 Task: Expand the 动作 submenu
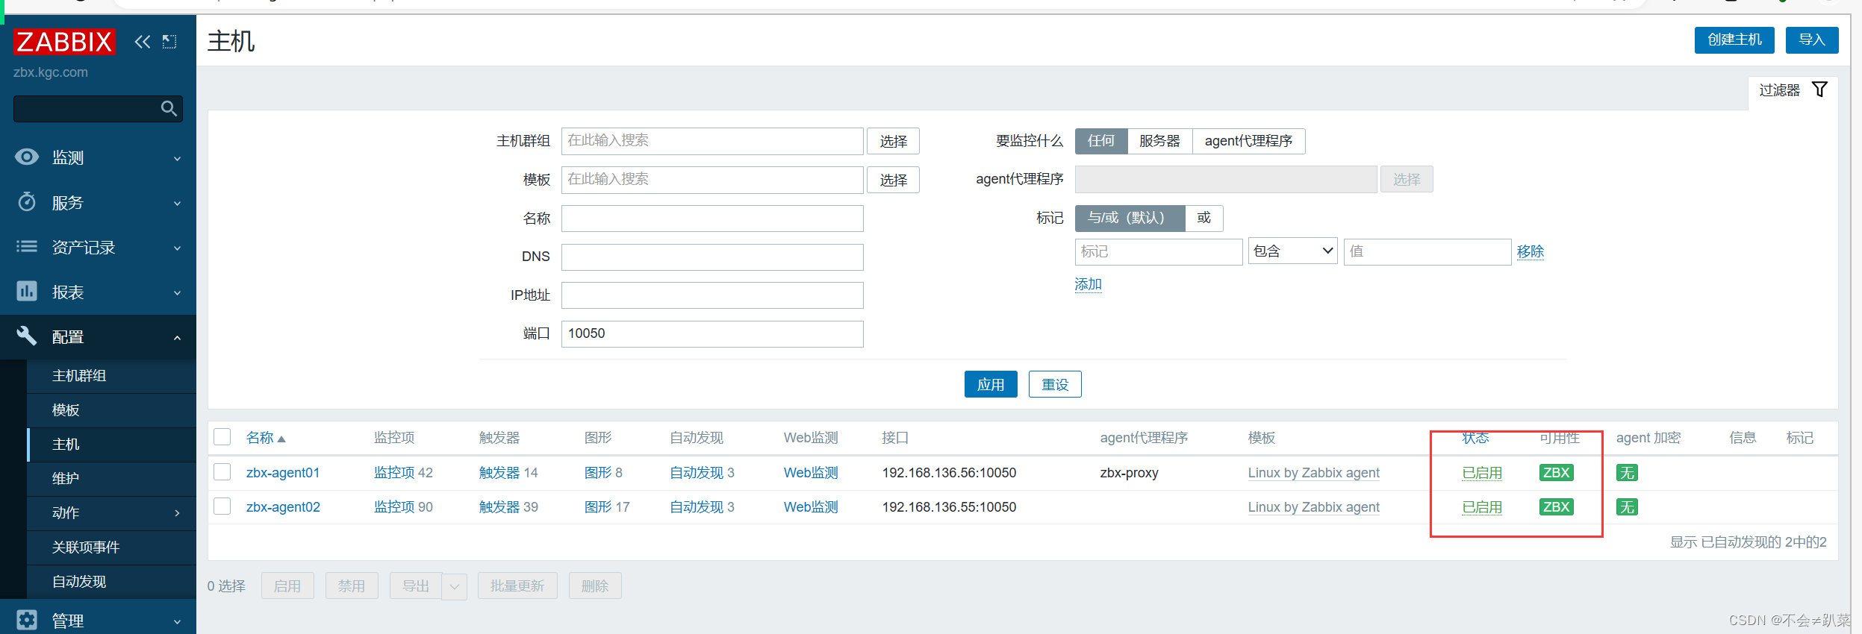click(177, 513)
